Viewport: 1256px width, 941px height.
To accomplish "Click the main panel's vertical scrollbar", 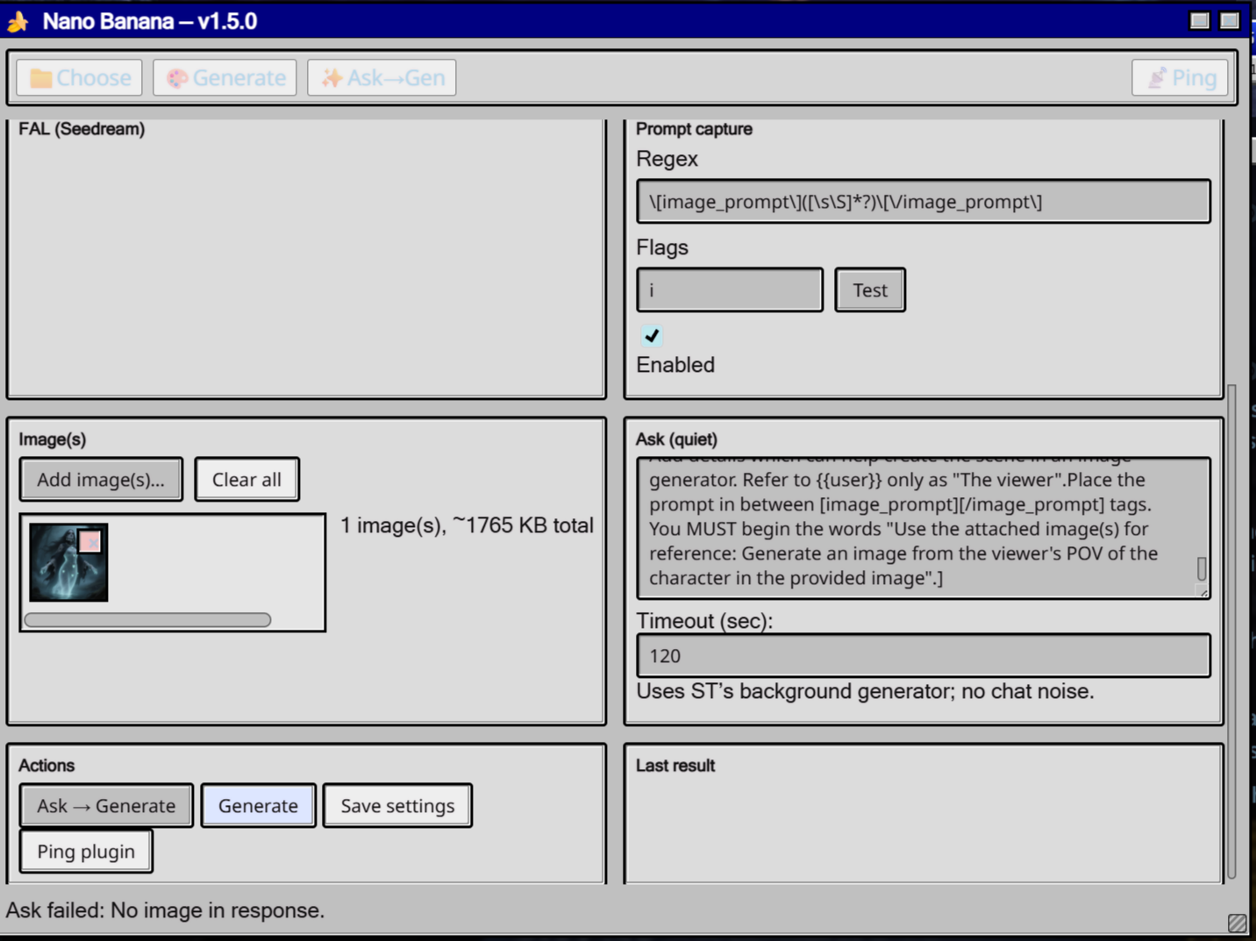I will click(x=1231, y=631).
